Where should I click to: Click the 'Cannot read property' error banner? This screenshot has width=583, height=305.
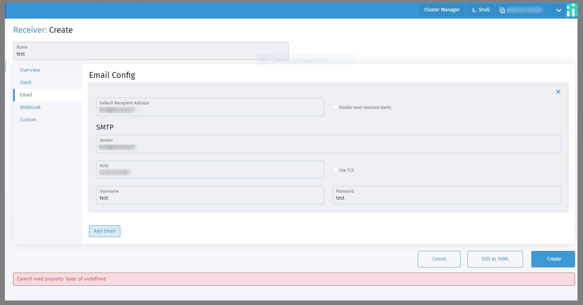[x=294, y=279]
